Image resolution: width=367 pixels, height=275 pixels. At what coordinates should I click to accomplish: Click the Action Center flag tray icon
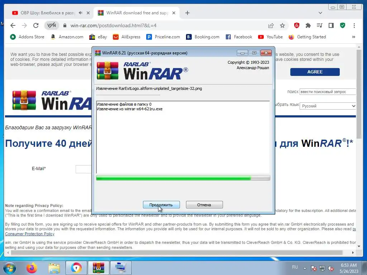coord(314,268)
